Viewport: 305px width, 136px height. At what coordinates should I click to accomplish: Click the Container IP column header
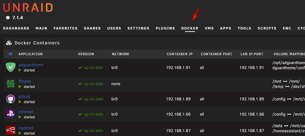[x=180, y=54]
